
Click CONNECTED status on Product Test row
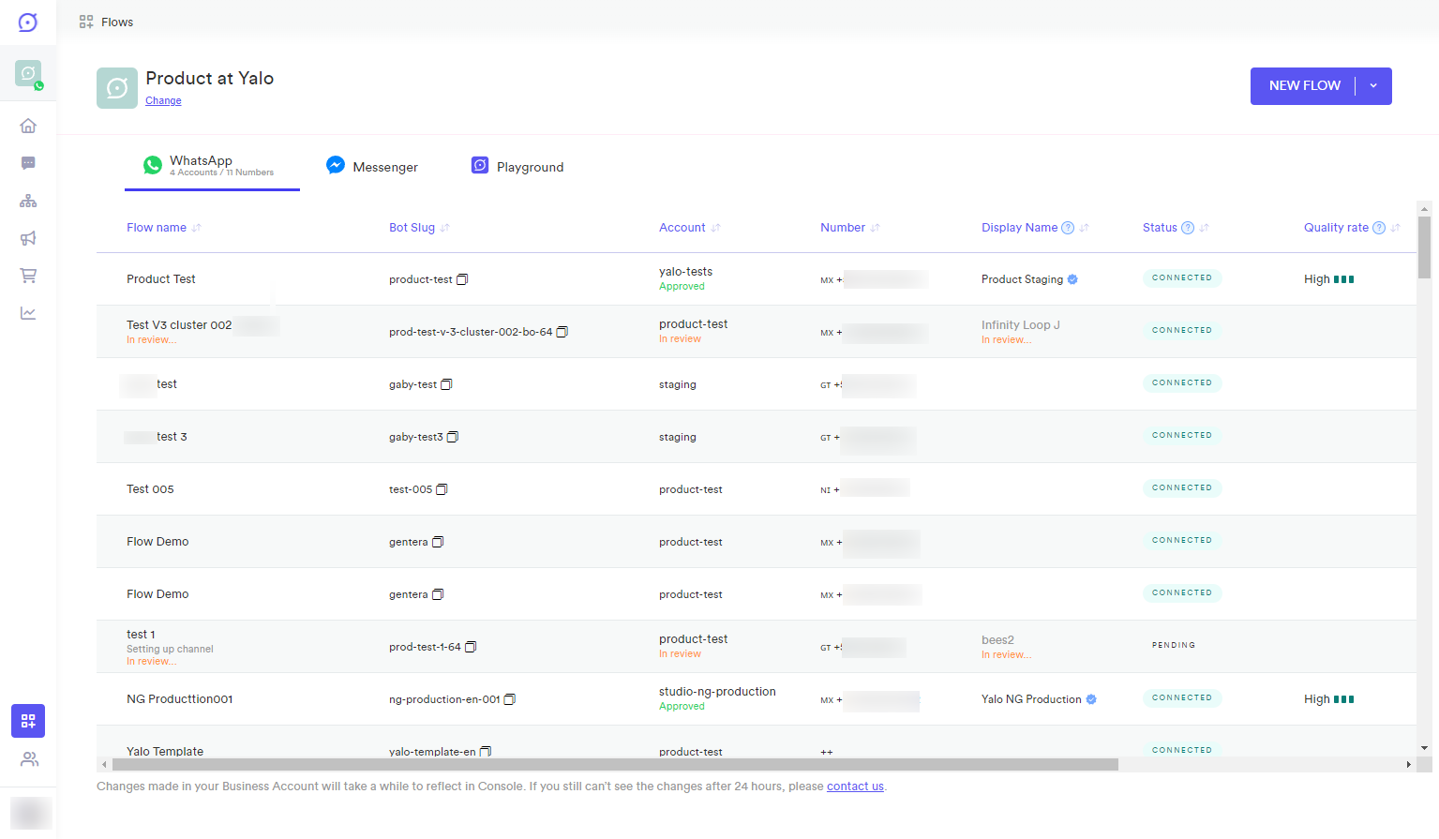click(1182, 278)
